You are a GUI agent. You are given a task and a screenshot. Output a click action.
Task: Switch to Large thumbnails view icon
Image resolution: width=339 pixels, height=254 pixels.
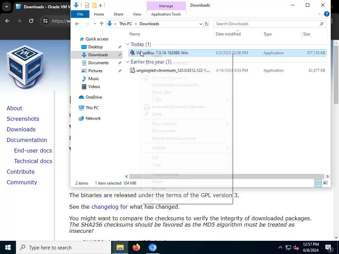325,183
